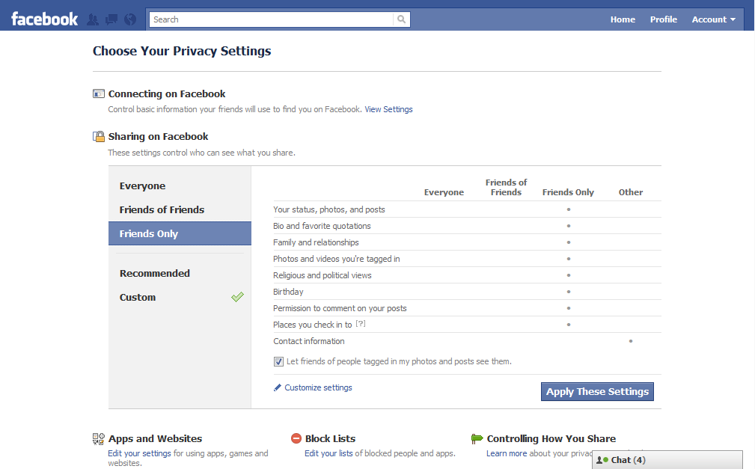755x469 pixels.
Task: Click the Facebook logo in header
Action: tap(44, 19)
